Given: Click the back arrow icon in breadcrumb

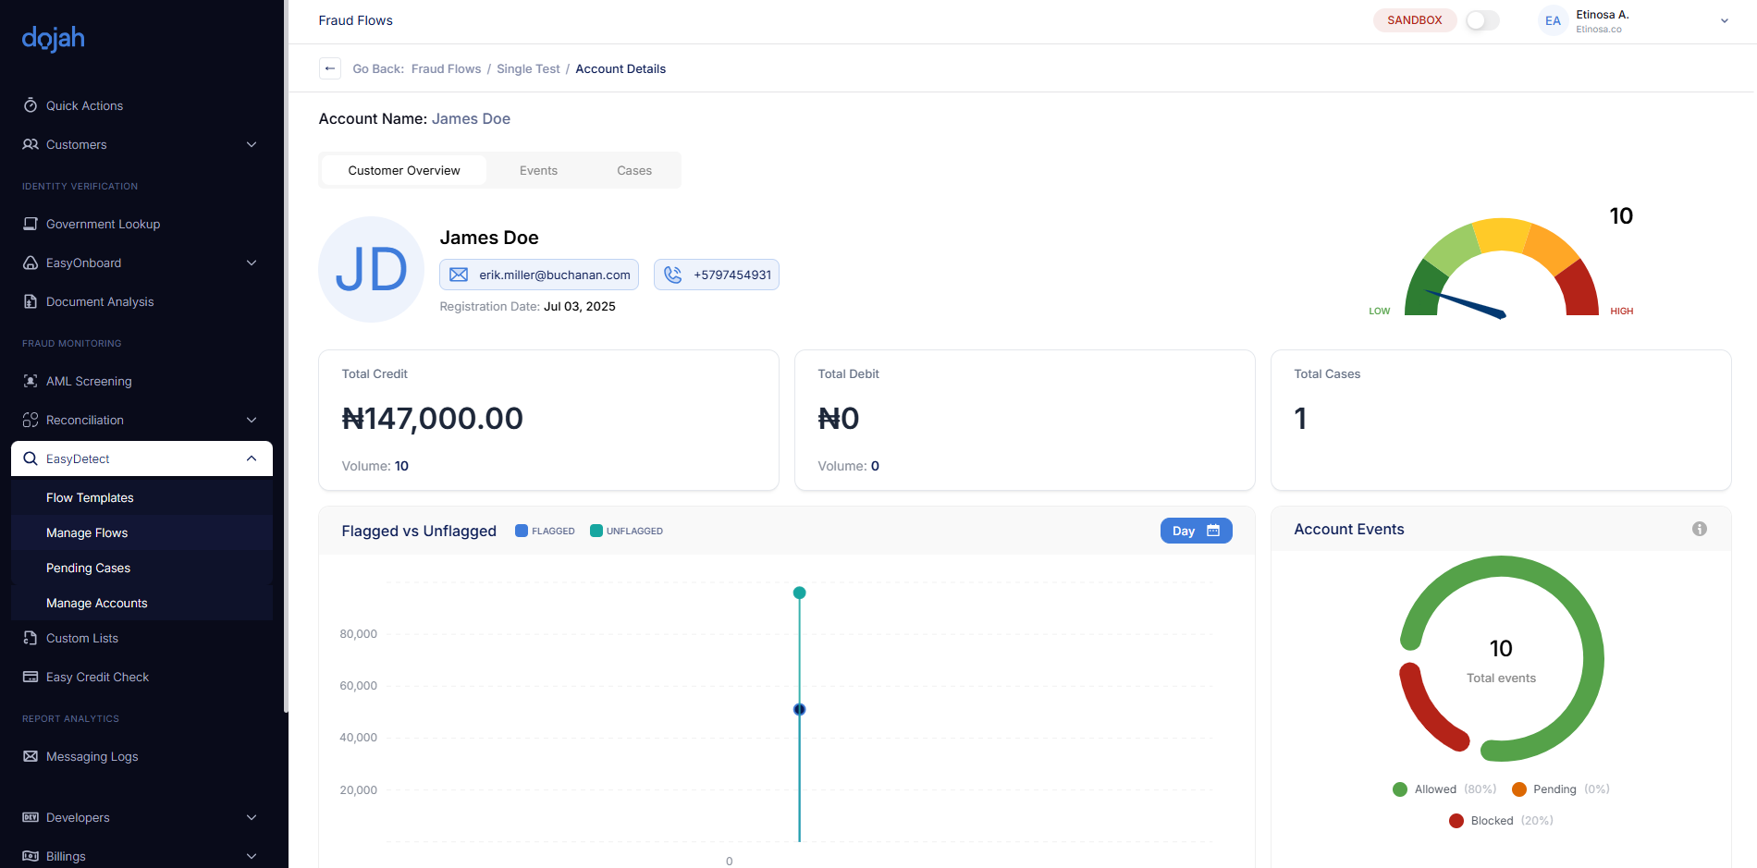Looking at the screenshot, I should (330, 68).
